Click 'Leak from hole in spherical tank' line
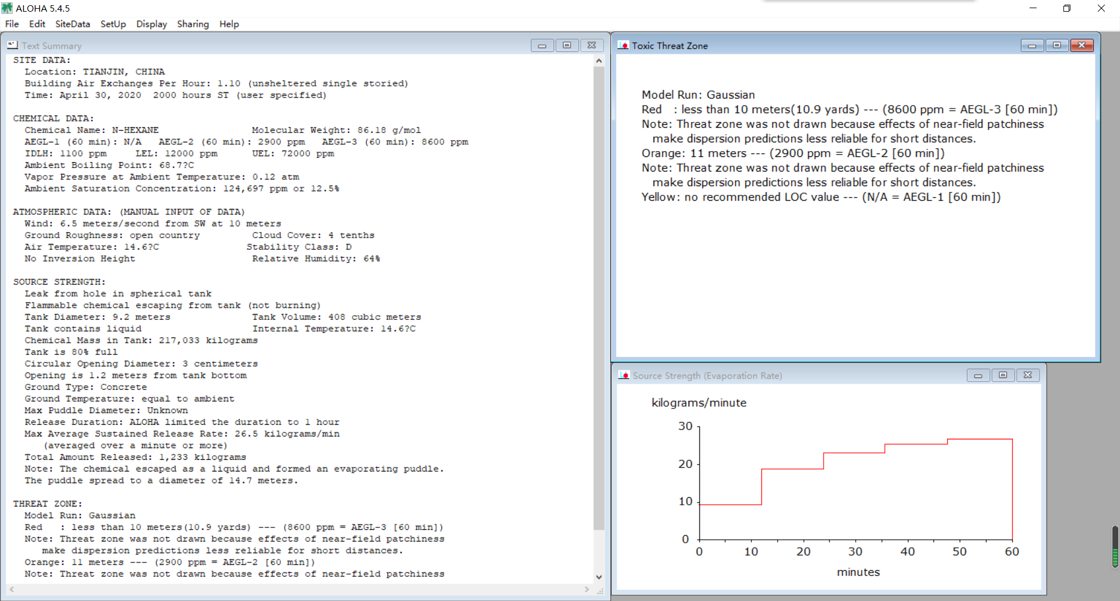Image resolution: width=1120 pixels, height=601 pixels. [118, 293]
